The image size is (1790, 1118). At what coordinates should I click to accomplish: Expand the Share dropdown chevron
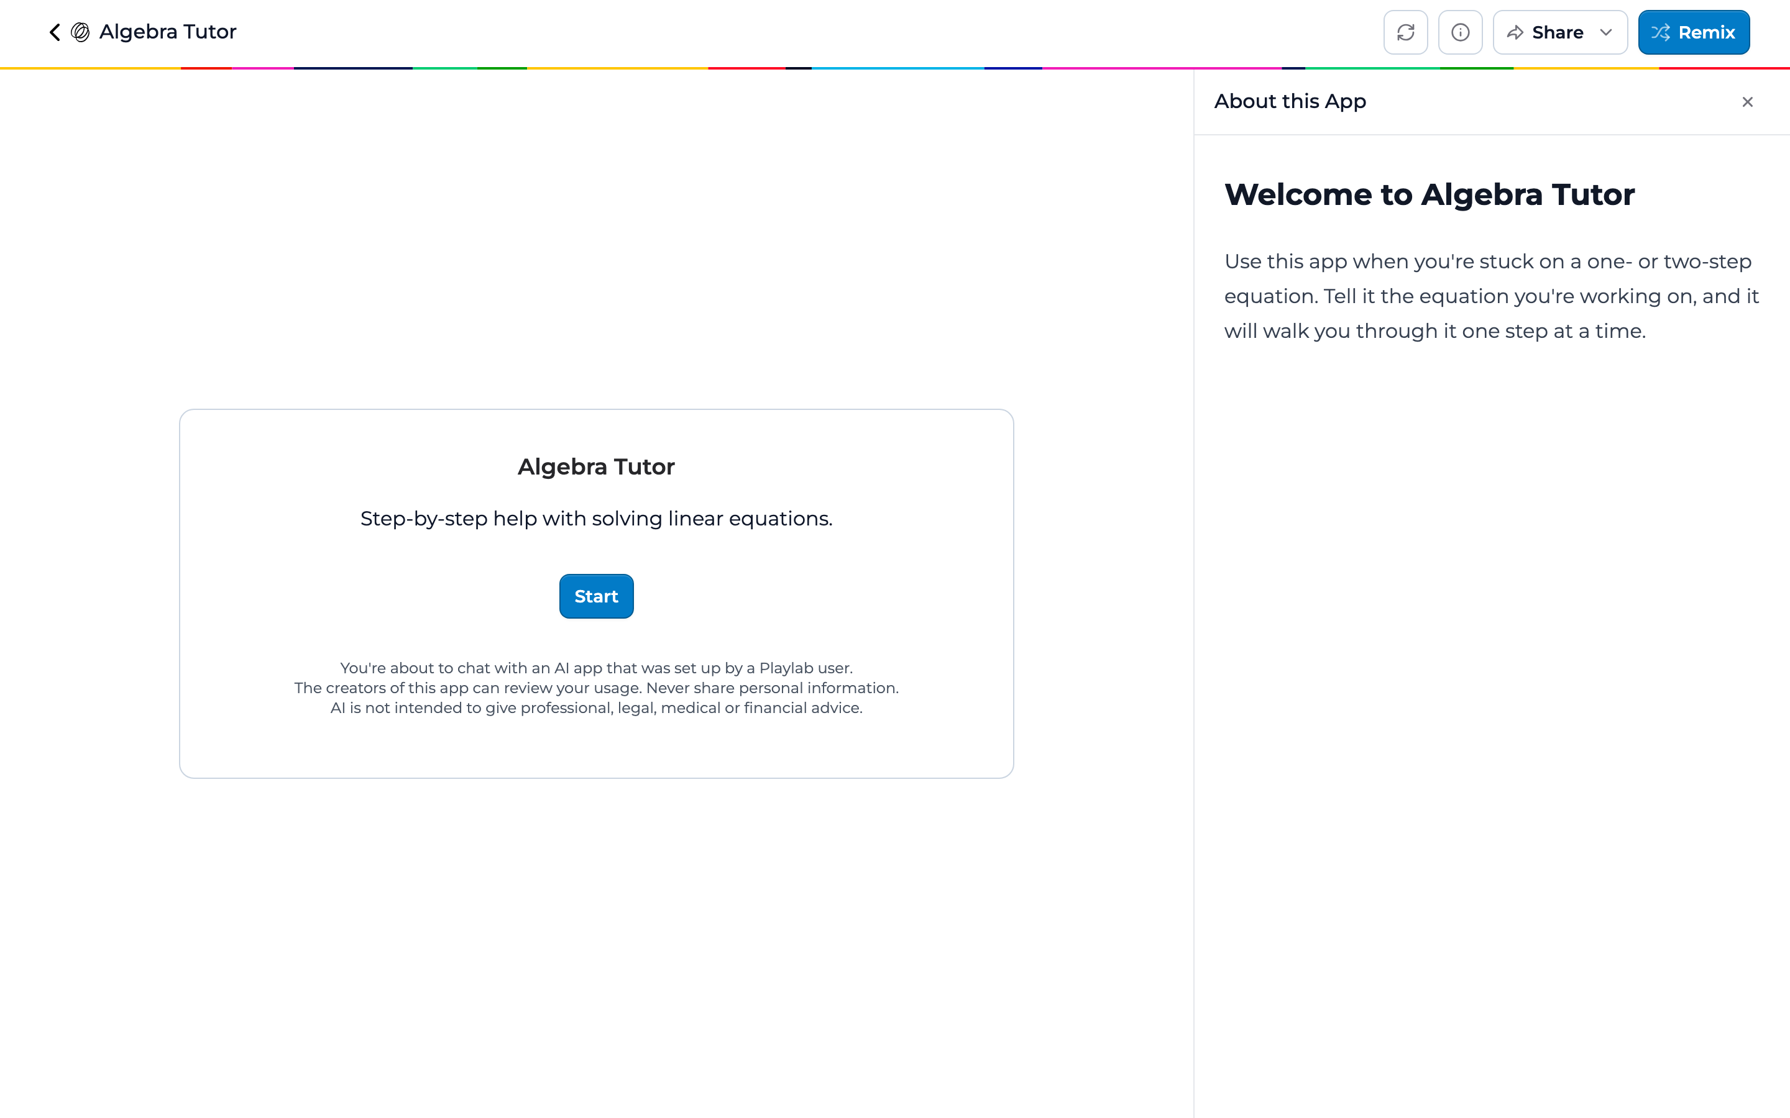1606,32
